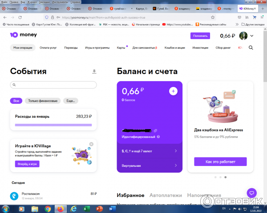
Task: Download events history icon next to События
Action: 94,71
